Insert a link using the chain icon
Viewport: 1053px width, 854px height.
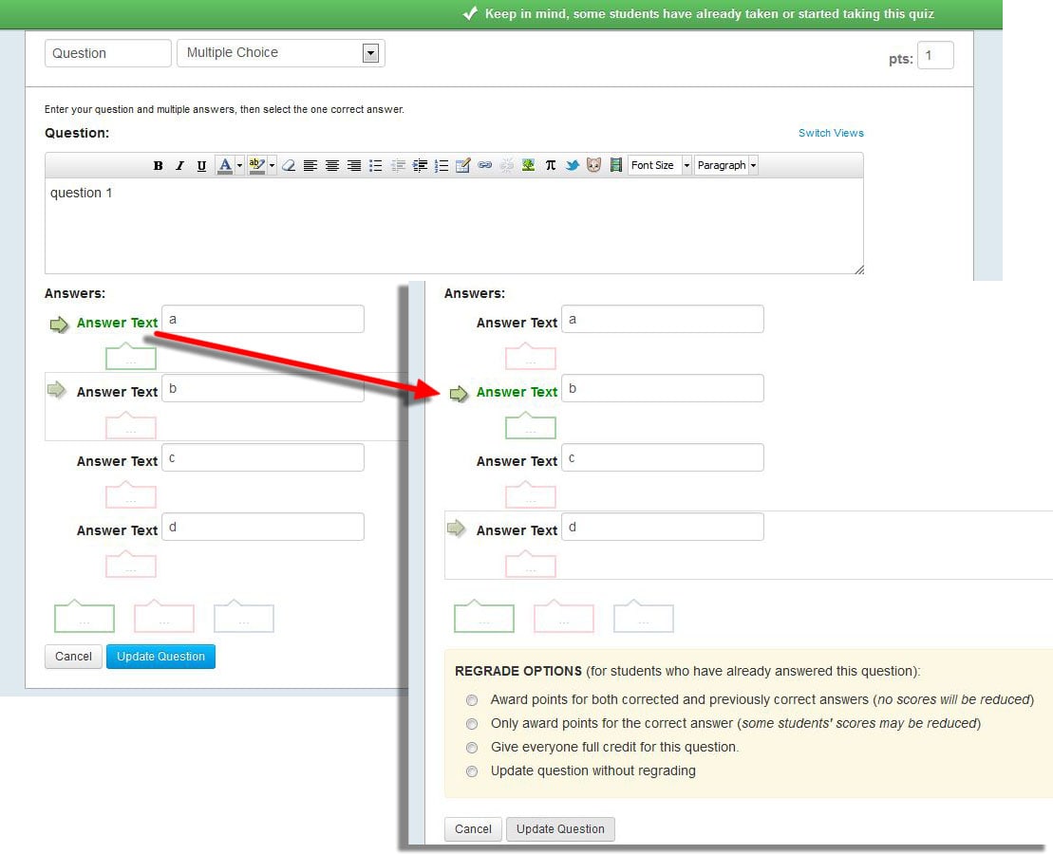point(484,165)
